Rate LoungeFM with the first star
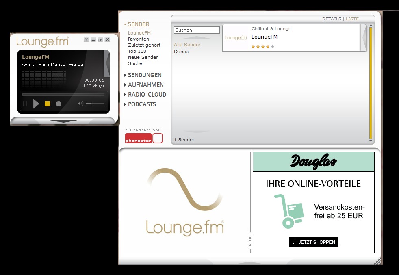The image size is (399, 275). click(253, 47)
